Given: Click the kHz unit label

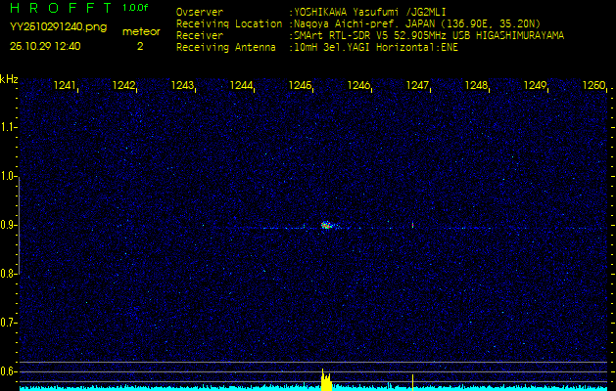Looking at the screenshot, I should tap(9, 79).
